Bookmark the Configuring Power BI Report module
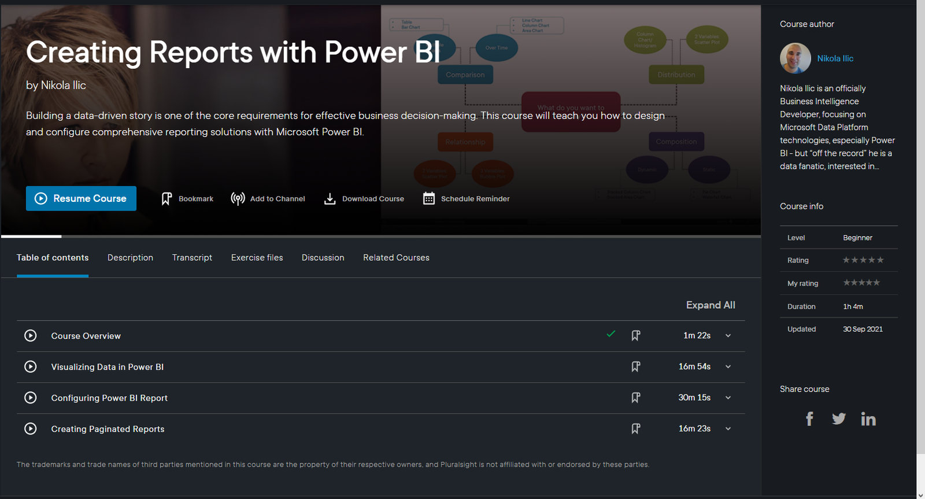 point(635,398)
